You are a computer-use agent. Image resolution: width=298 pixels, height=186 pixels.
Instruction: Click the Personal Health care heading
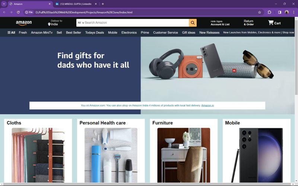tap(102, 123)
